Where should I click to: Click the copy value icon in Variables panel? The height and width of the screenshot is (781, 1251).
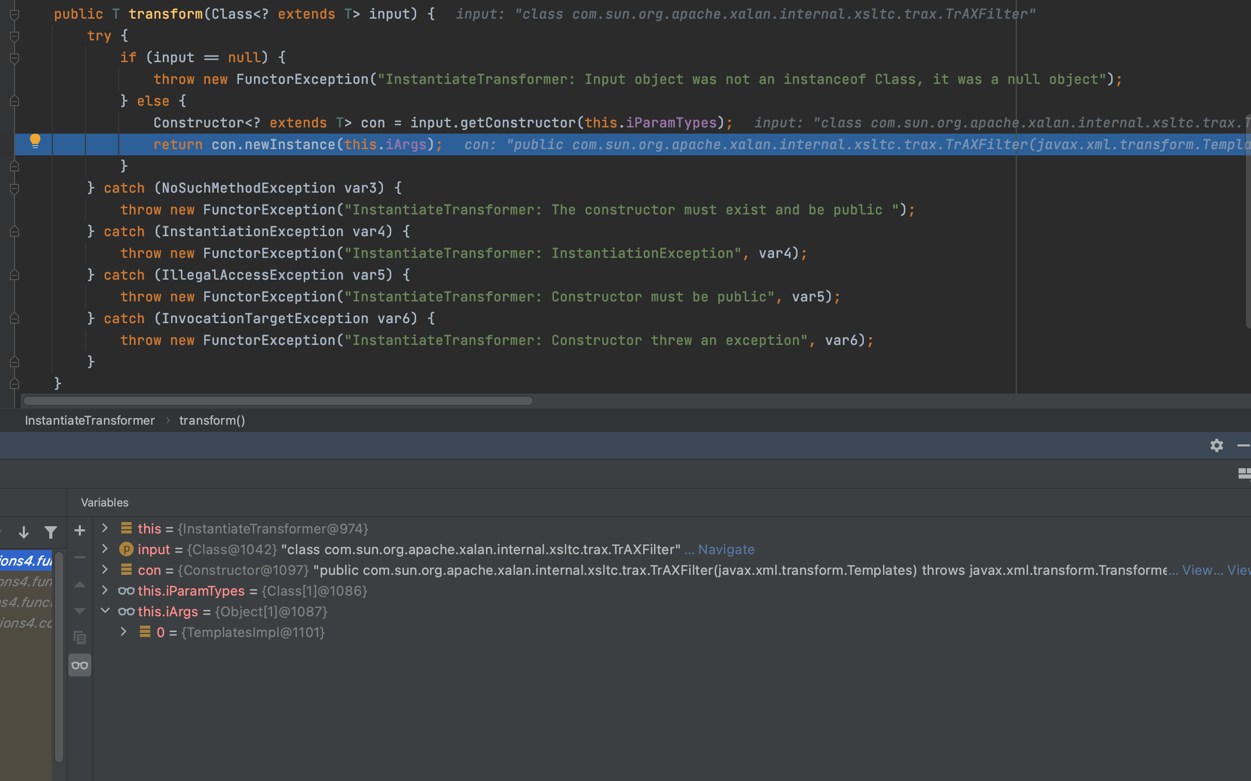click(x=80, y=638)
